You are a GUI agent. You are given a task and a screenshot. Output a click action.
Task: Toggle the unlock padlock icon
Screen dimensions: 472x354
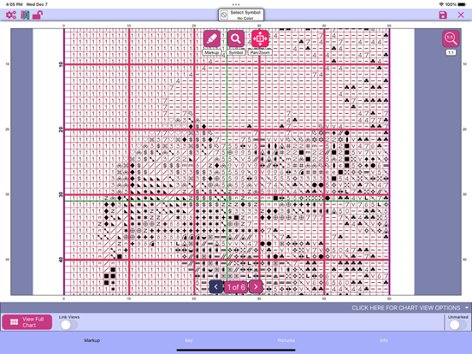pos(38,15)
